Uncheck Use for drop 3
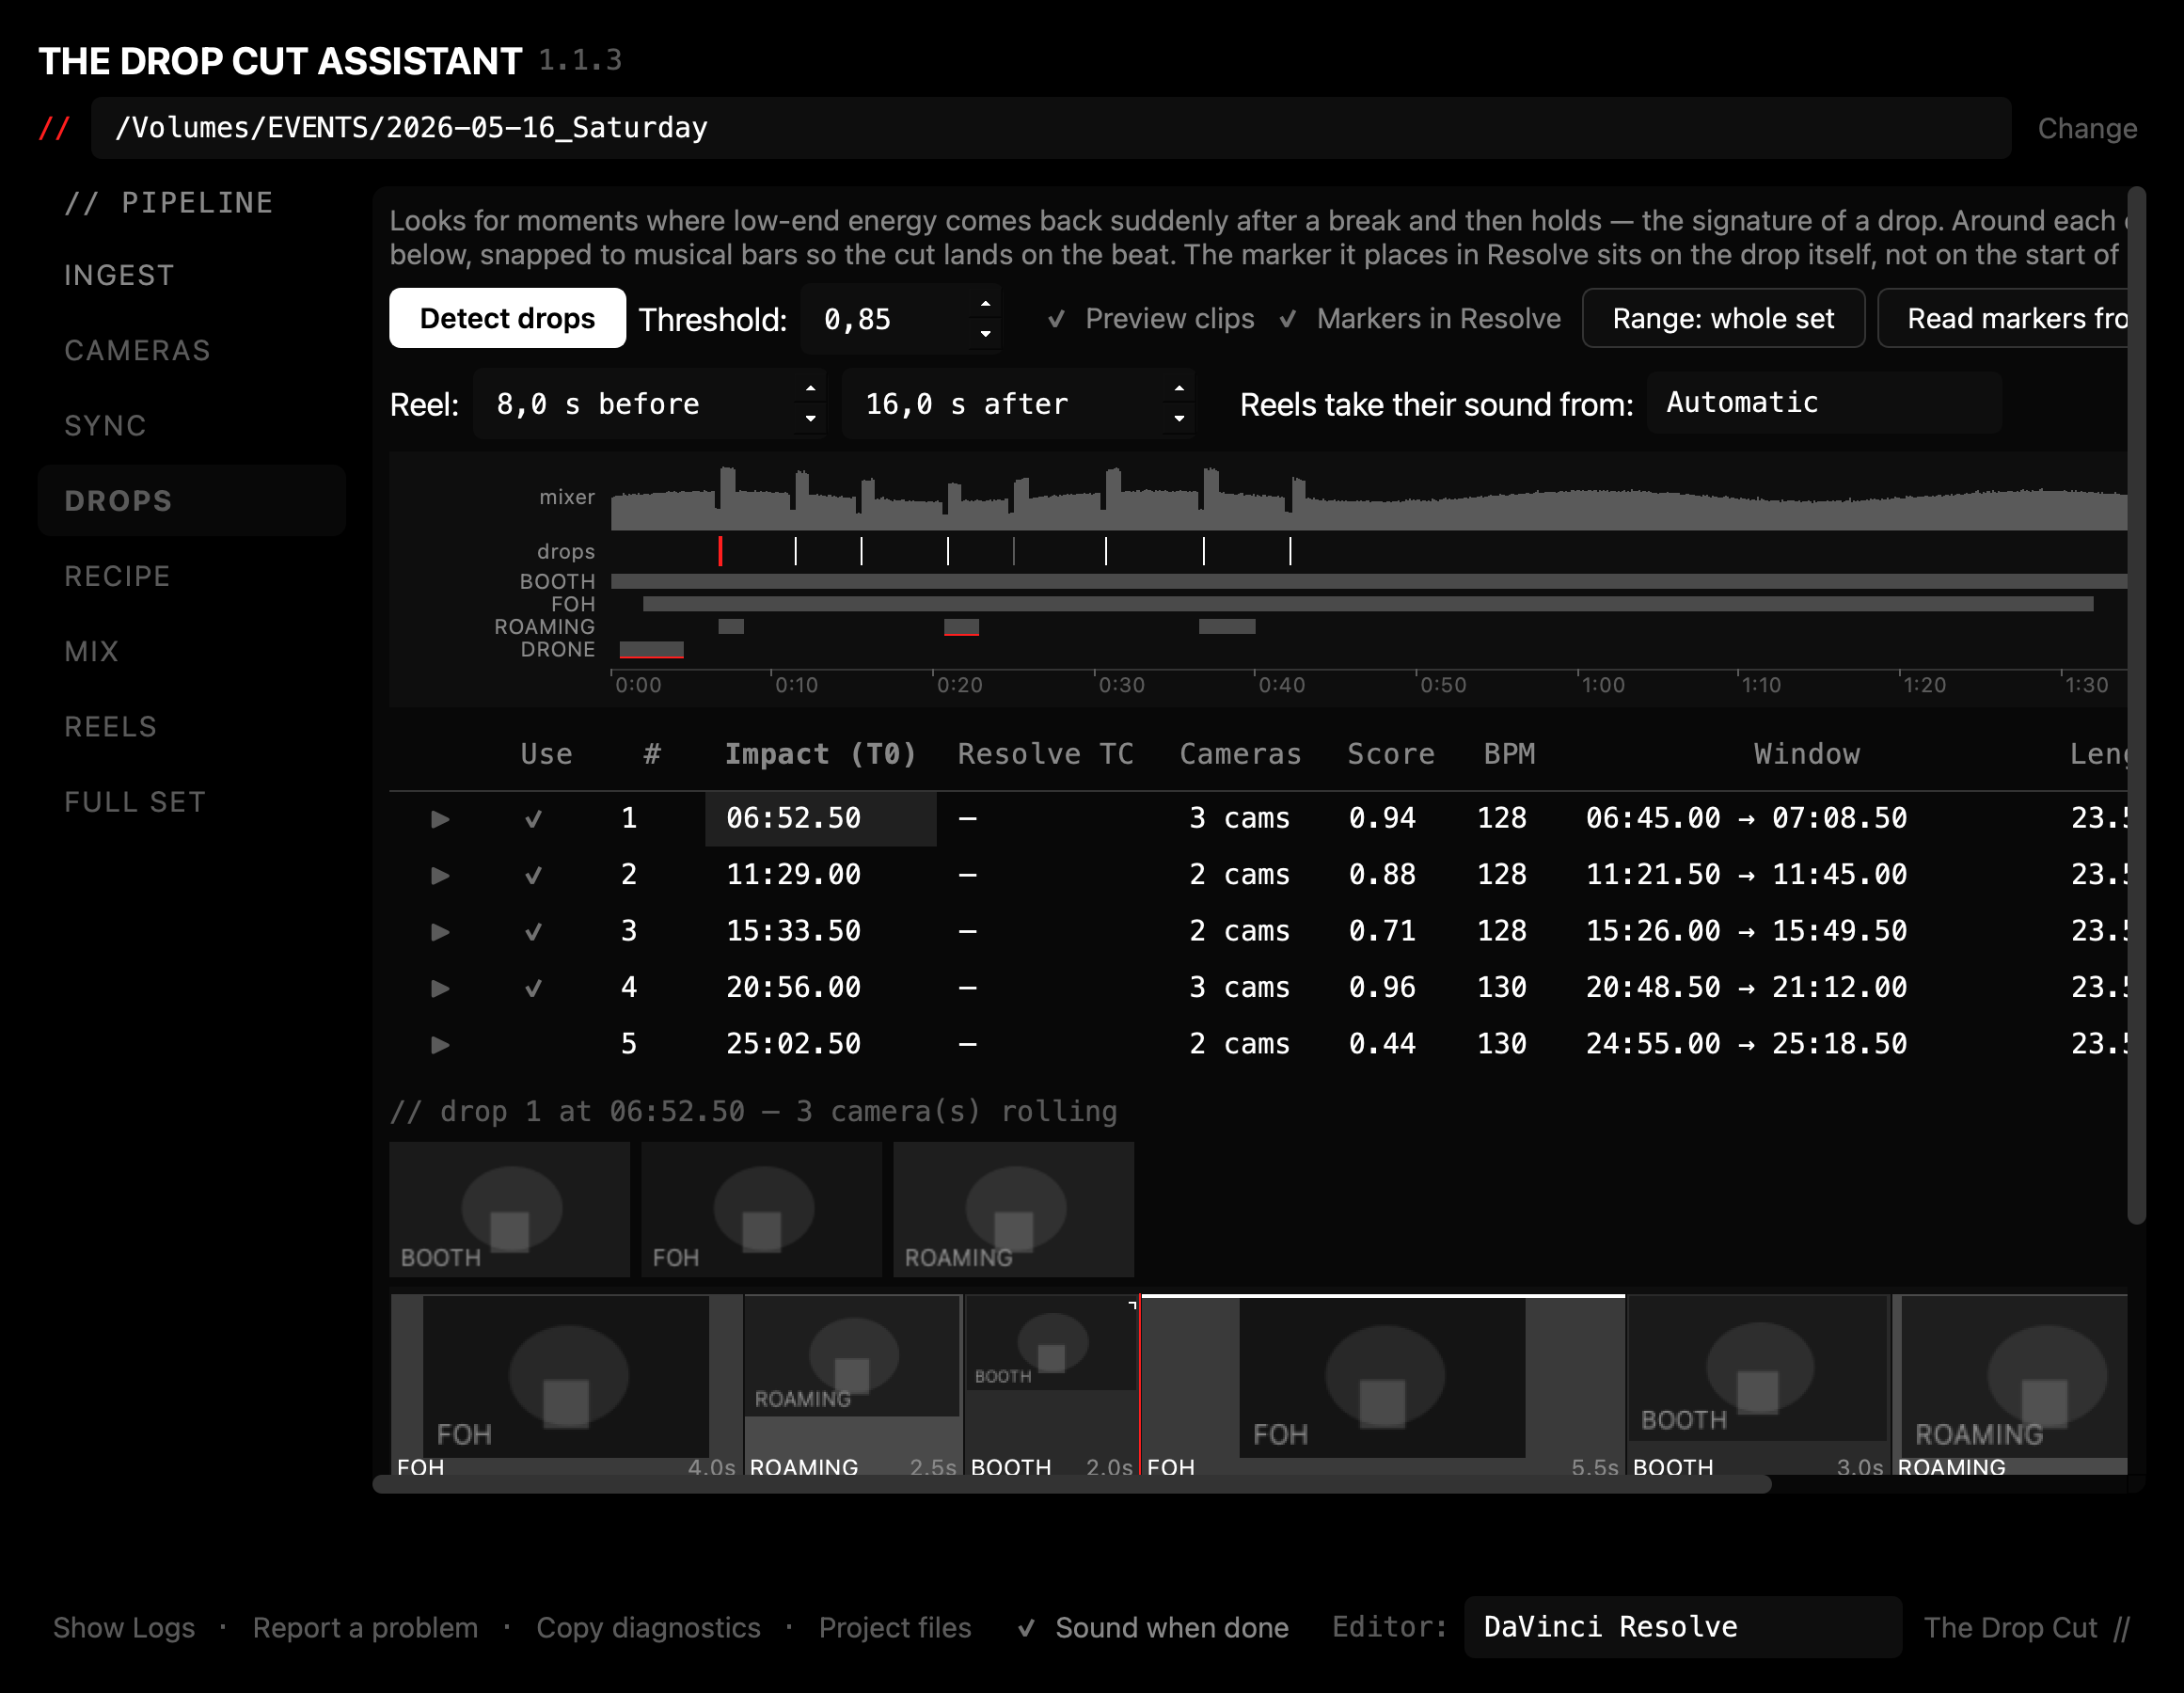The image size is (2184, 1693). click(x=534, y=932)
